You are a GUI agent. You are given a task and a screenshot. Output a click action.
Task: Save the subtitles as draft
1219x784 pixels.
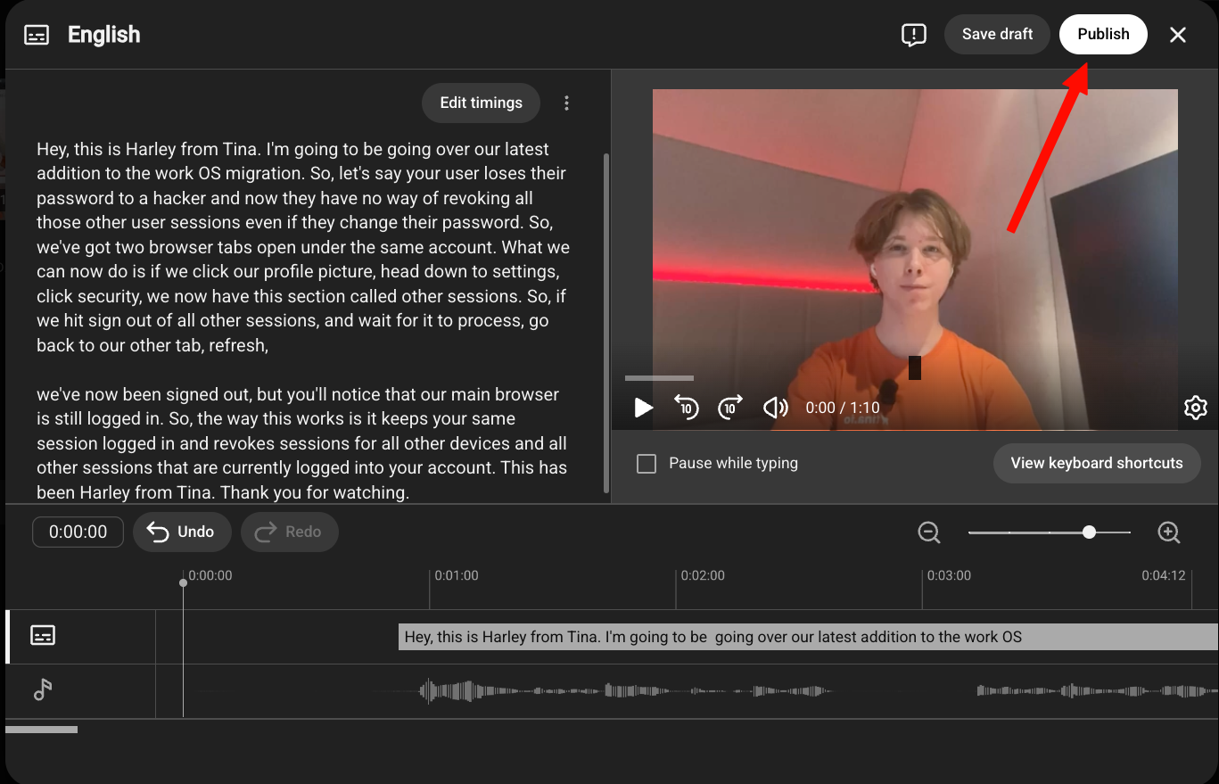point(997,34)
